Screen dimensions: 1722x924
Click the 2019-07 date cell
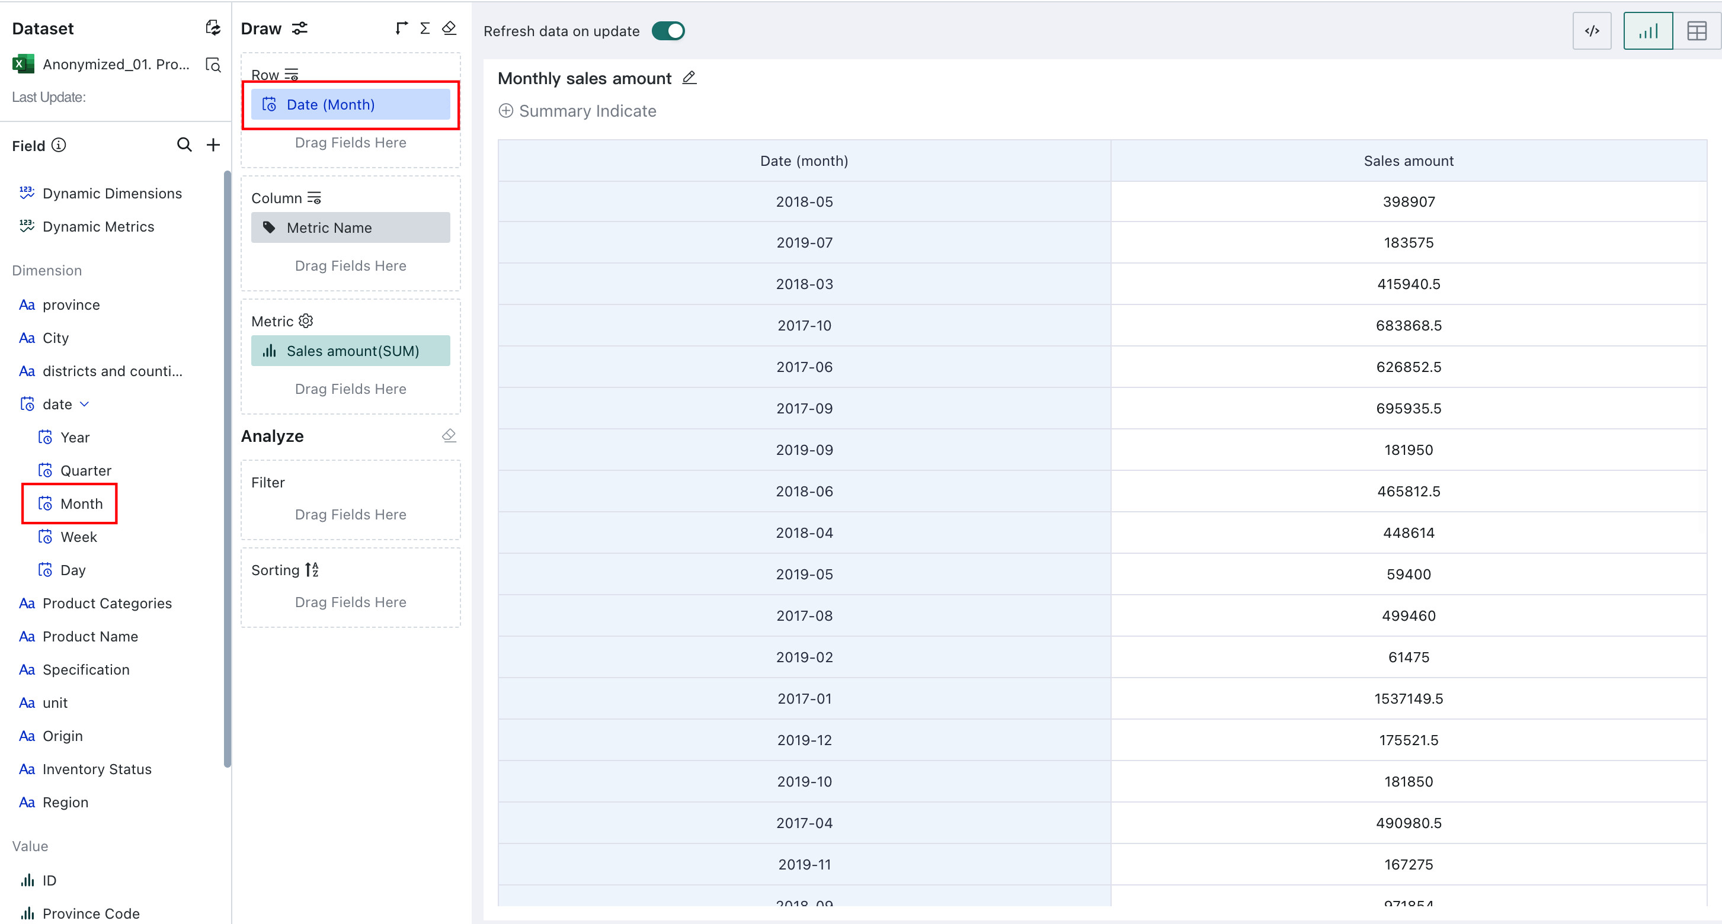[804, 243]
